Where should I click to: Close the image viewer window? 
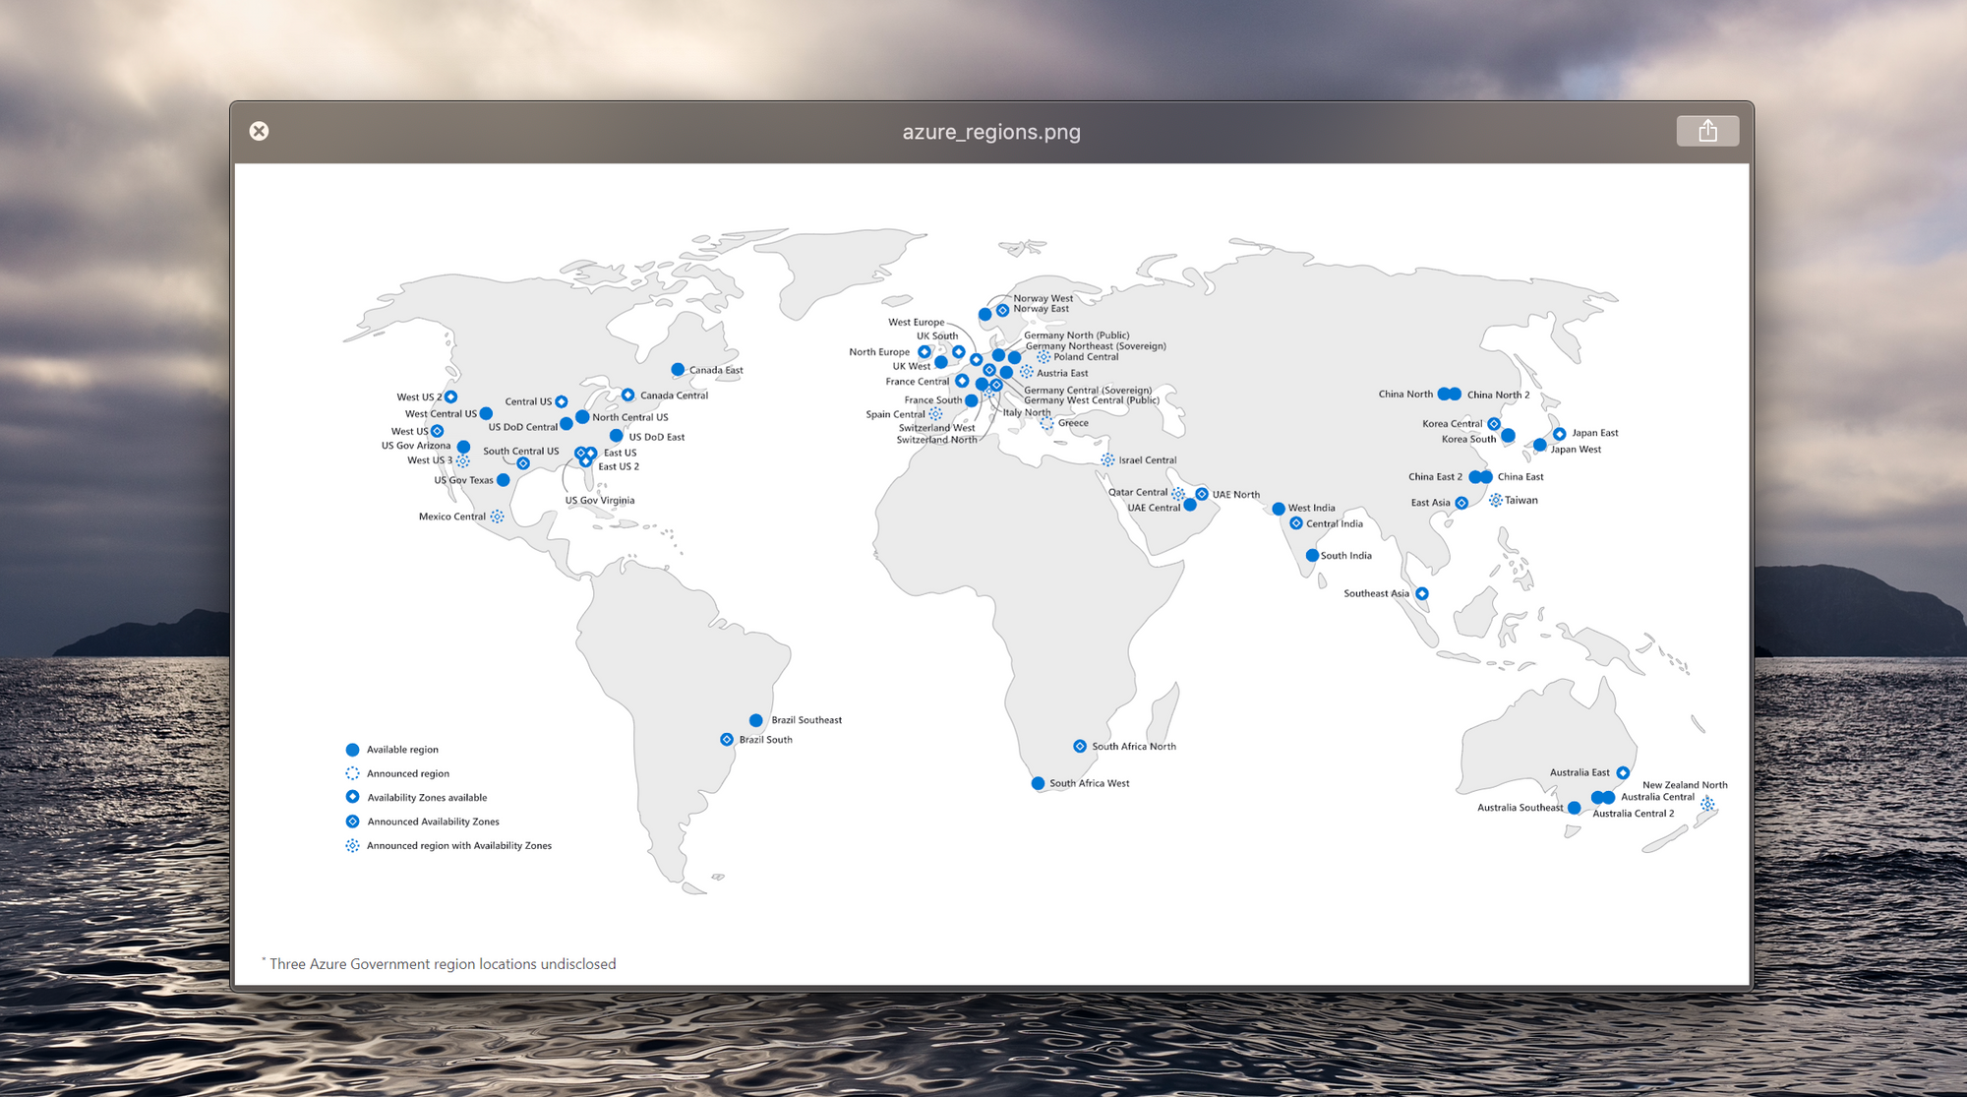[259, 131]
